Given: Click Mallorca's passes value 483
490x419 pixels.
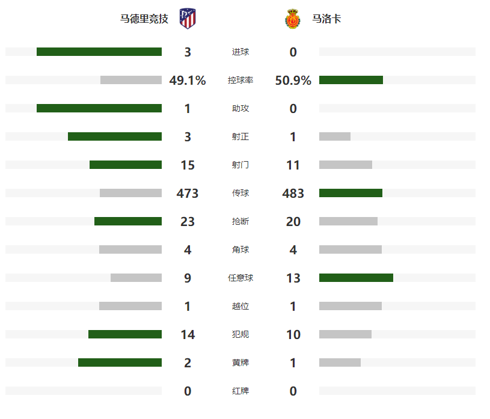Looking at the screenshot, I should (293, 194).
